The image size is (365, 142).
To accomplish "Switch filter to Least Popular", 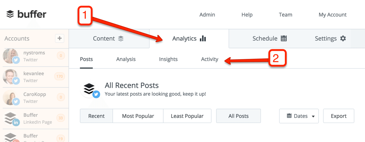I will pyautogui.click(x=187, y=116).
